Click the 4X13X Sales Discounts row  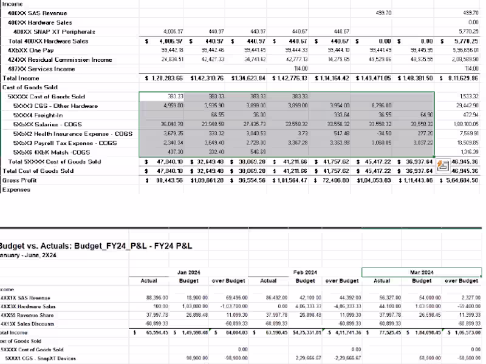(29, 323)
